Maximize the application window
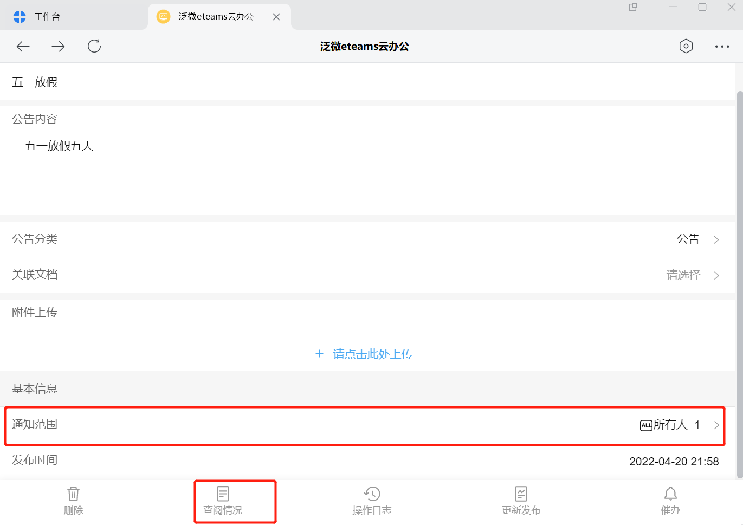Screen dimensions: 743x525 click(x=702, y=7)
